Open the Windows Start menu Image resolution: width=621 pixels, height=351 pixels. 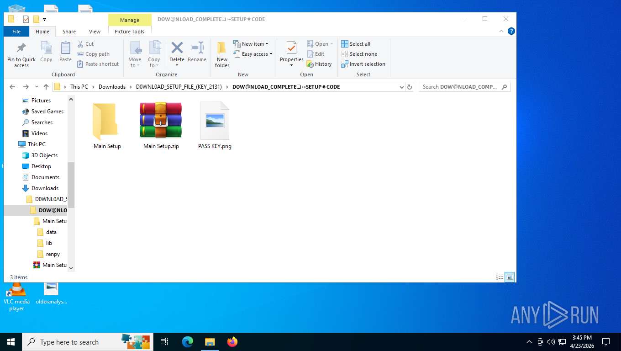tap(11, 342)
